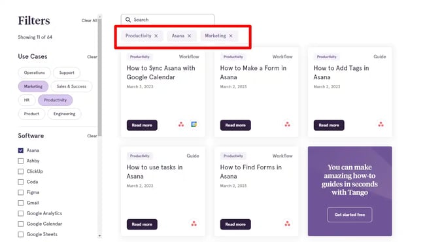
Task: Select the HR use case pill
Action: 27,100
